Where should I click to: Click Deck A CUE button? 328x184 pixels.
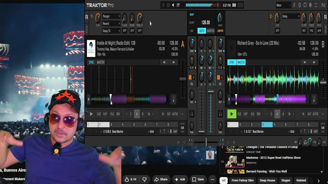coord(99,114)
